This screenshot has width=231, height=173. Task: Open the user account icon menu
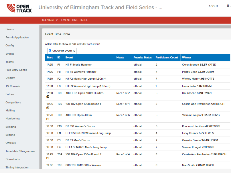228,6
